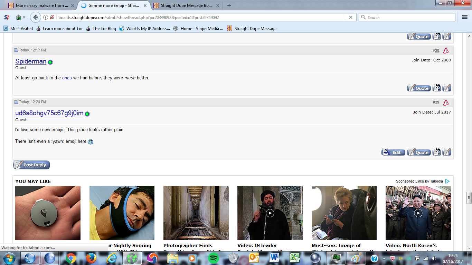Click the post icon beside Today, 12:17 PM
Image resolution: width=472 pixels, height=265 pixels.
click(x=16, y=50)
